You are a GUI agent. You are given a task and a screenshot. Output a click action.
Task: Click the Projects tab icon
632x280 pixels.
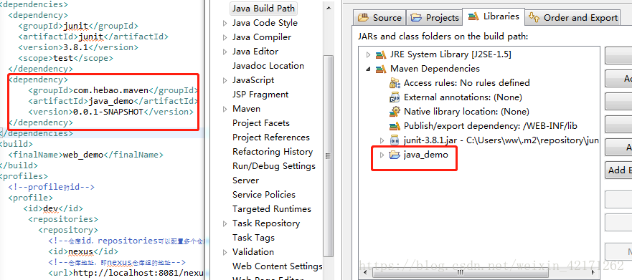point(416,18)
